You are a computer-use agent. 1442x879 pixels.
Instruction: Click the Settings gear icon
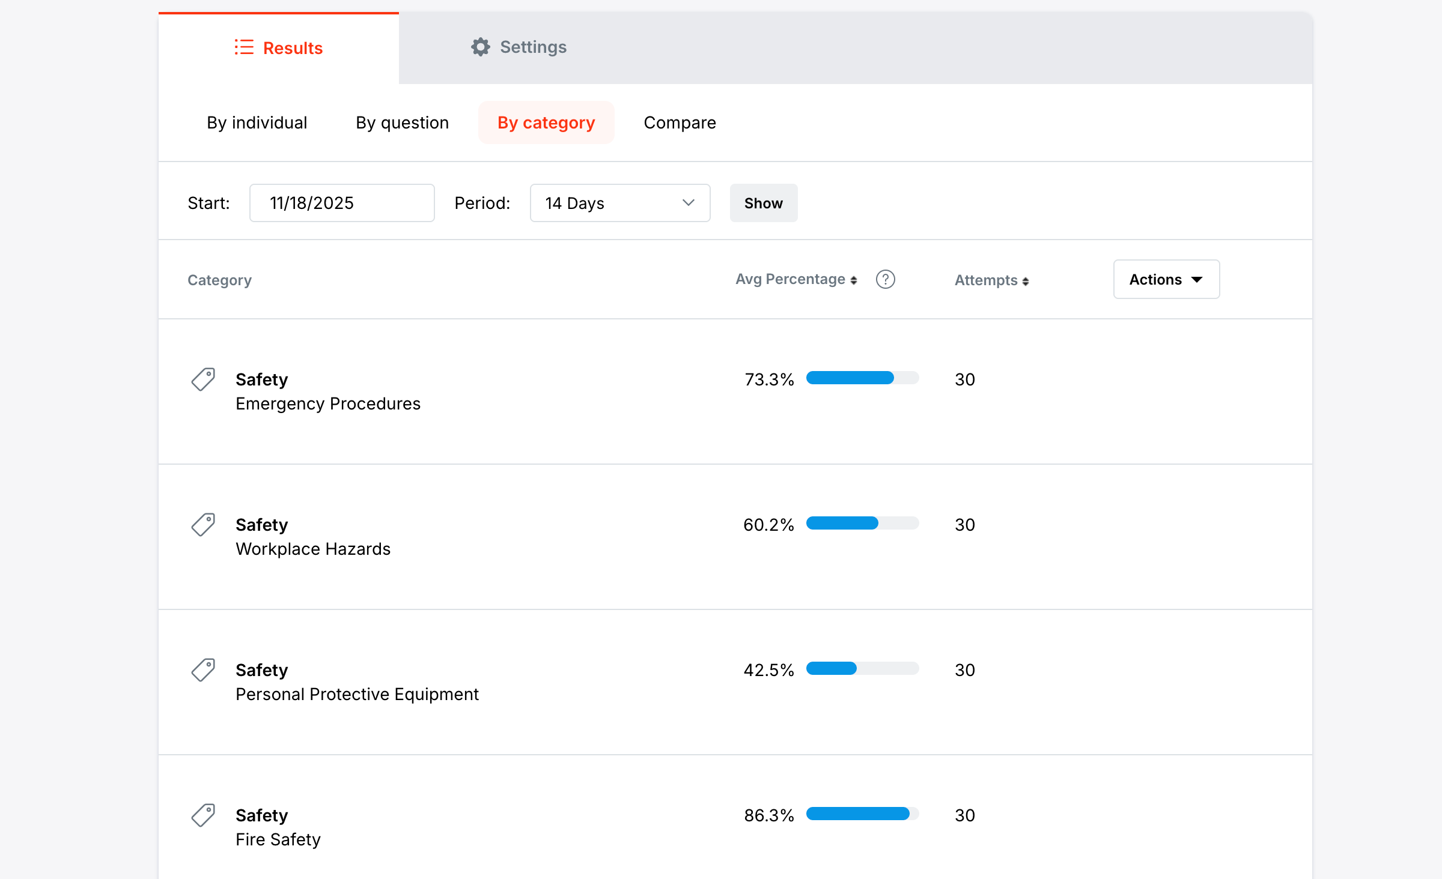click(x=480, y=47)
